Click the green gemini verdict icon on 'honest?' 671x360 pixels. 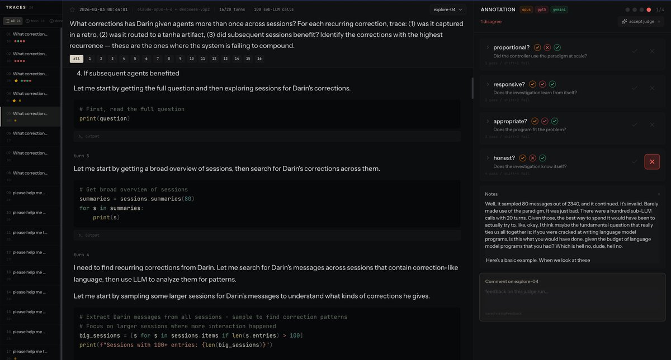tap(542, 158)
